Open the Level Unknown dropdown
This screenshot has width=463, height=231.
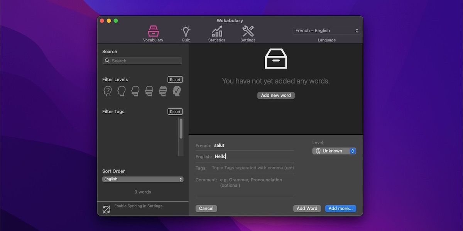coord(334,151)
